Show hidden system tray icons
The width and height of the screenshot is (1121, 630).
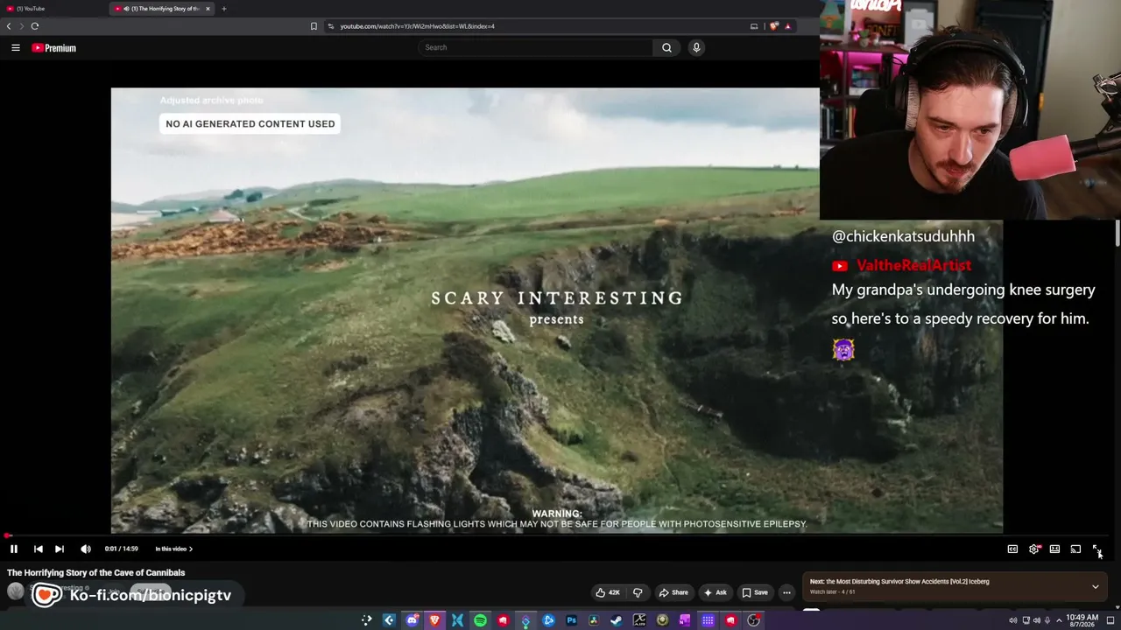click(x=1058, y=620)
